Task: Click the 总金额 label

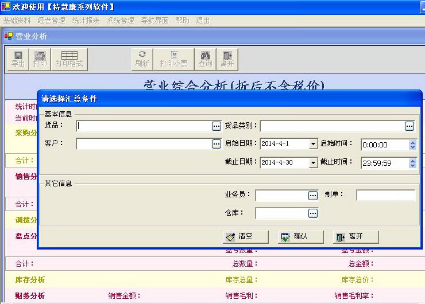Action: (361, 264)
